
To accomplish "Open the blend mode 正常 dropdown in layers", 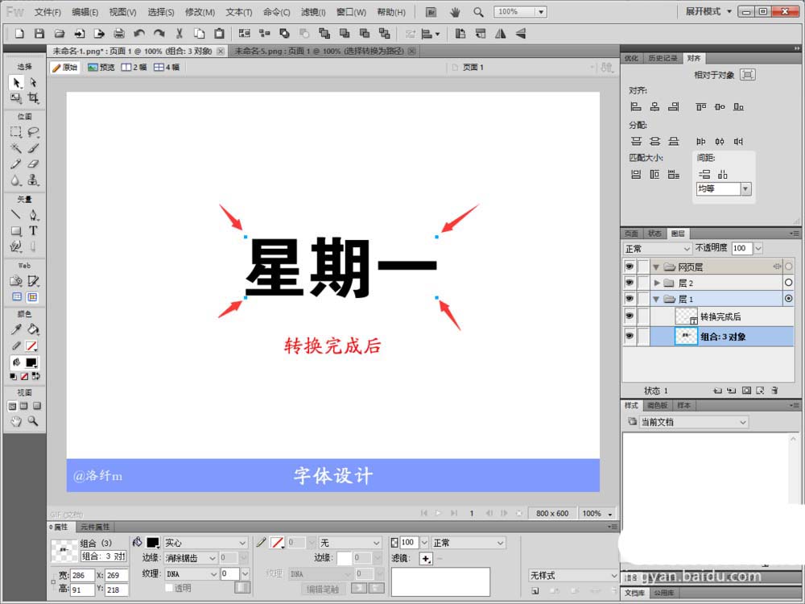I will coord(657,249).
